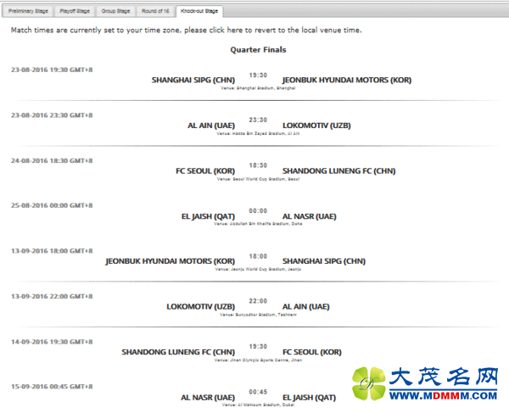Viewport: 509px width, 413px height.
Task: Select the Knock-out Stage tab
Action: [199, 11]
